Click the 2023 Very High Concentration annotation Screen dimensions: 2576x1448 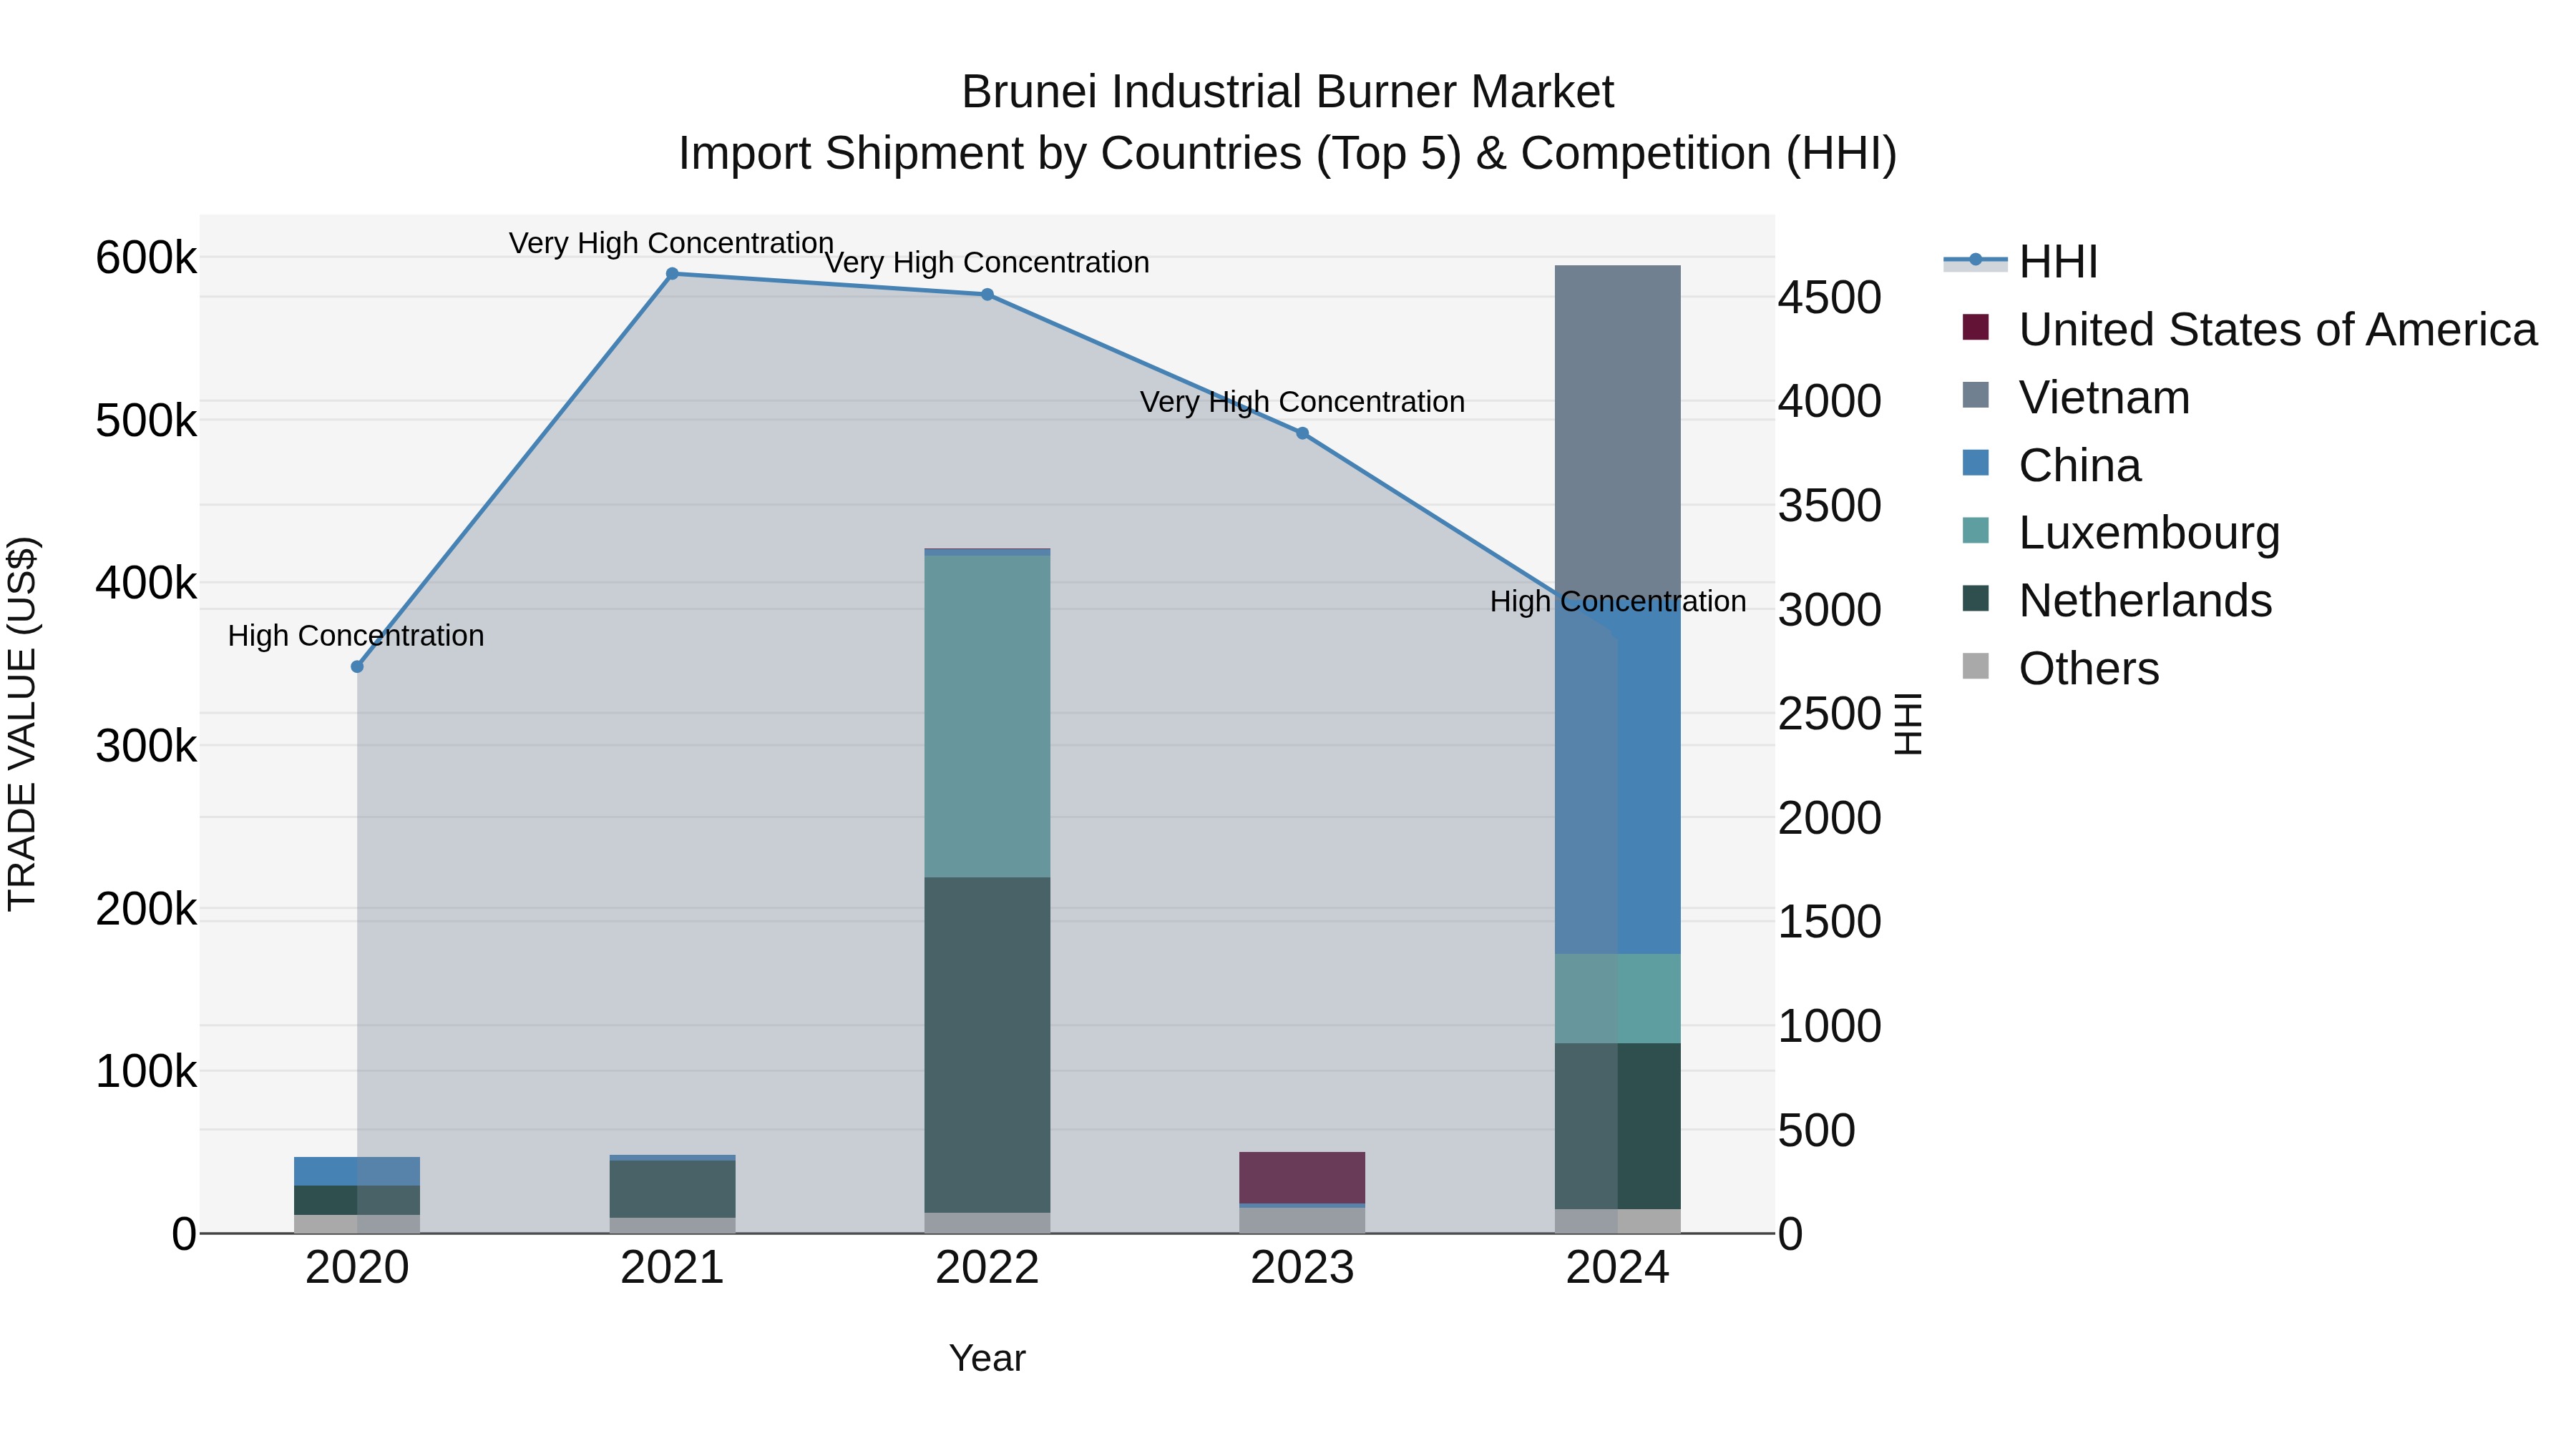(x=1302, y=402)
